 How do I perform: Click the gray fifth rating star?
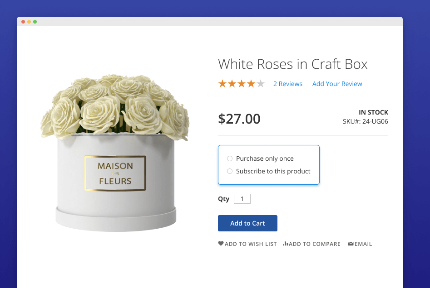coord(261,84)
